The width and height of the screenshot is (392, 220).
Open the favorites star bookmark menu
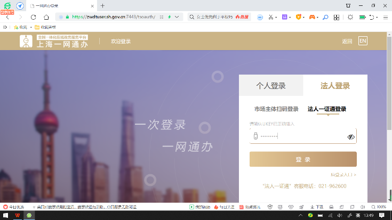pyautogui.click(x=20, y=27)
